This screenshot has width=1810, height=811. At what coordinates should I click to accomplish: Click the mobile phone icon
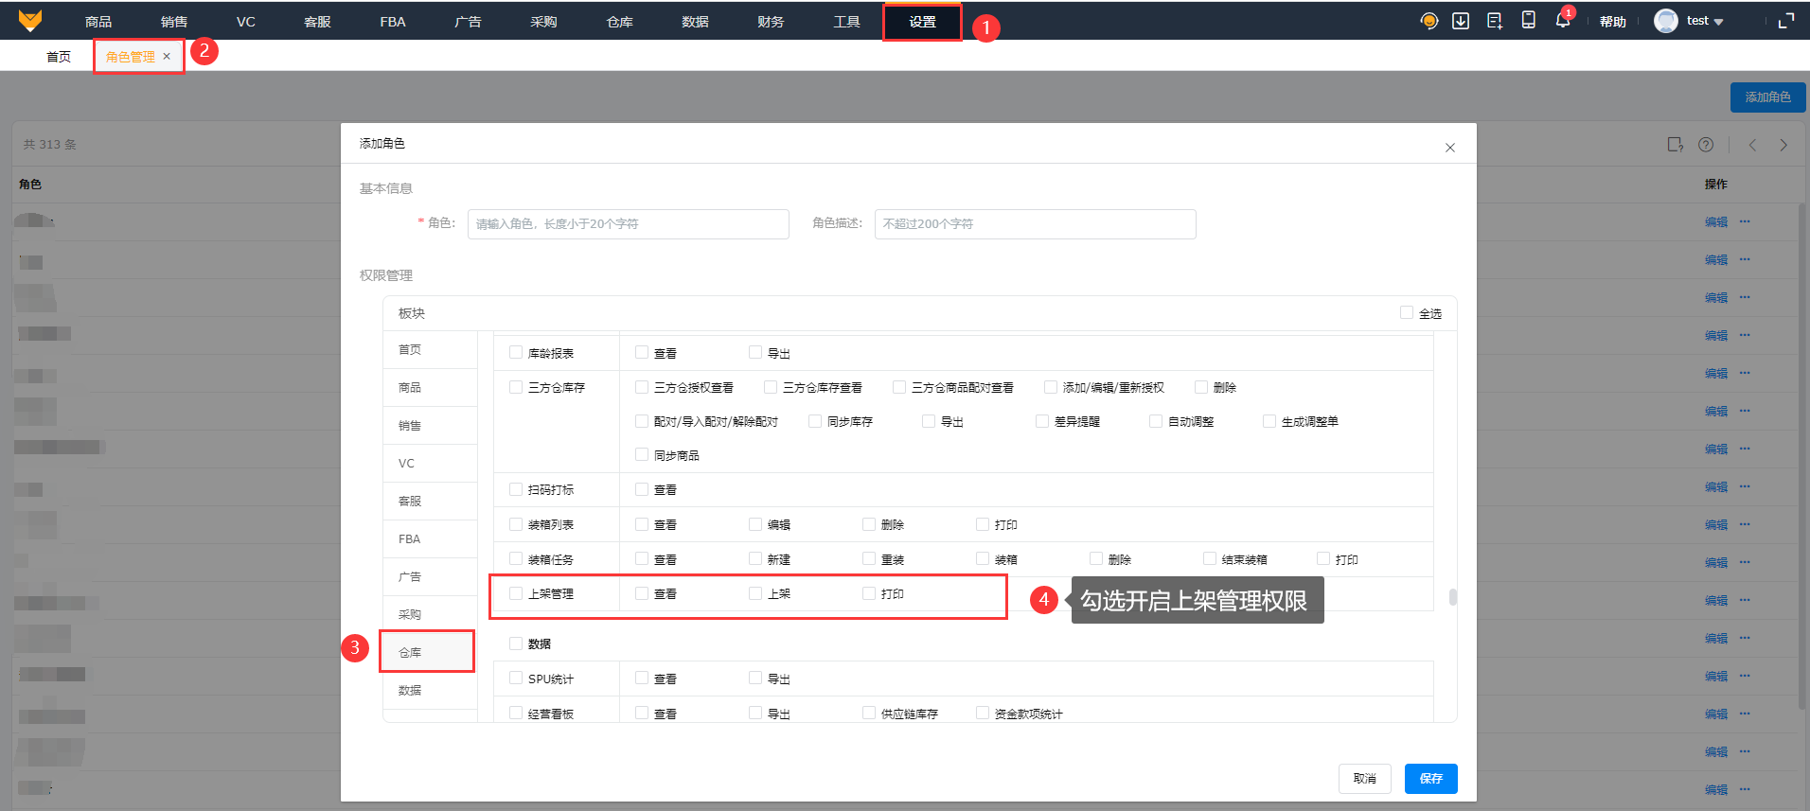(x=1528, y=21)
